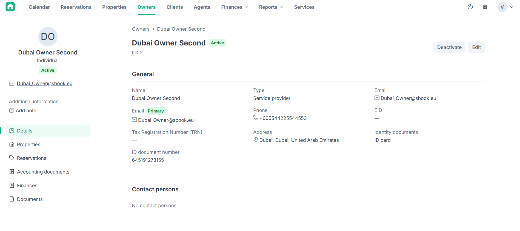Click the sidebar Finances document icon

(12, 185)
